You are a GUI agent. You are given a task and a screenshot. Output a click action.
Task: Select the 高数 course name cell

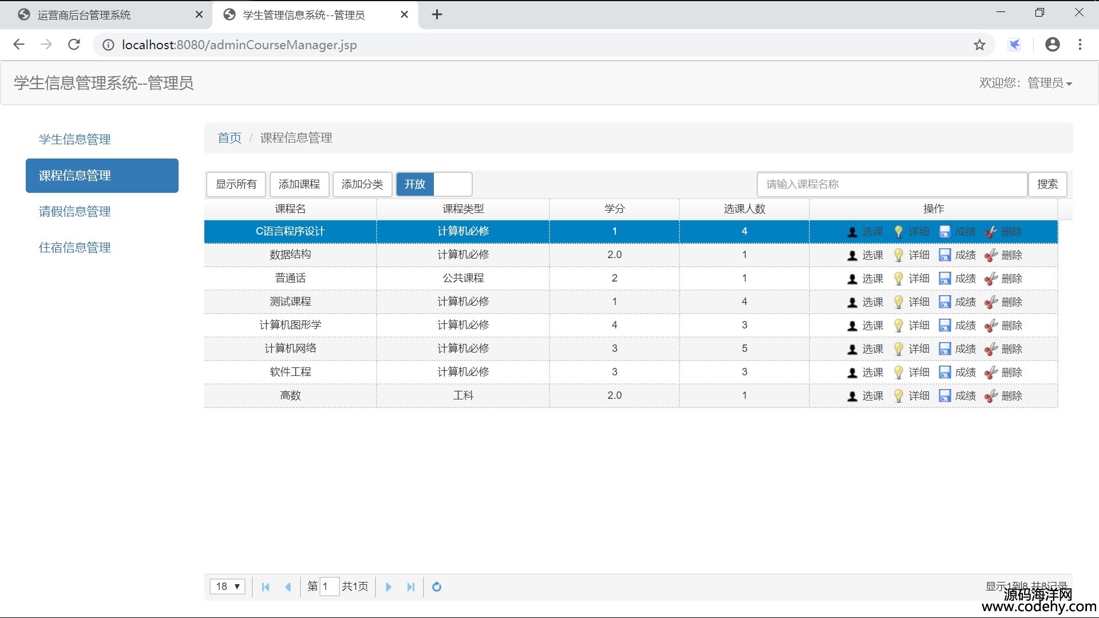pyautogui.click(x=290, y=395)
